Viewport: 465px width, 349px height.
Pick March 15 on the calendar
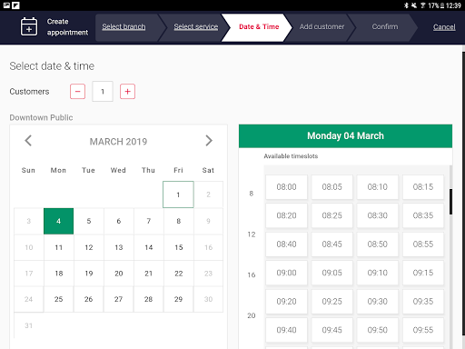pos(179,247)
